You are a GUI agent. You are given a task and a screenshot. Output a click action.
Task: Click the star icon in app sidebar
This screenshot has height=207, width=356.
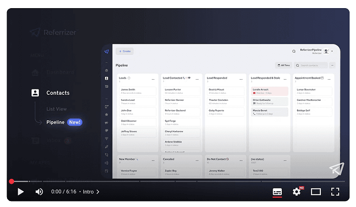107,114
